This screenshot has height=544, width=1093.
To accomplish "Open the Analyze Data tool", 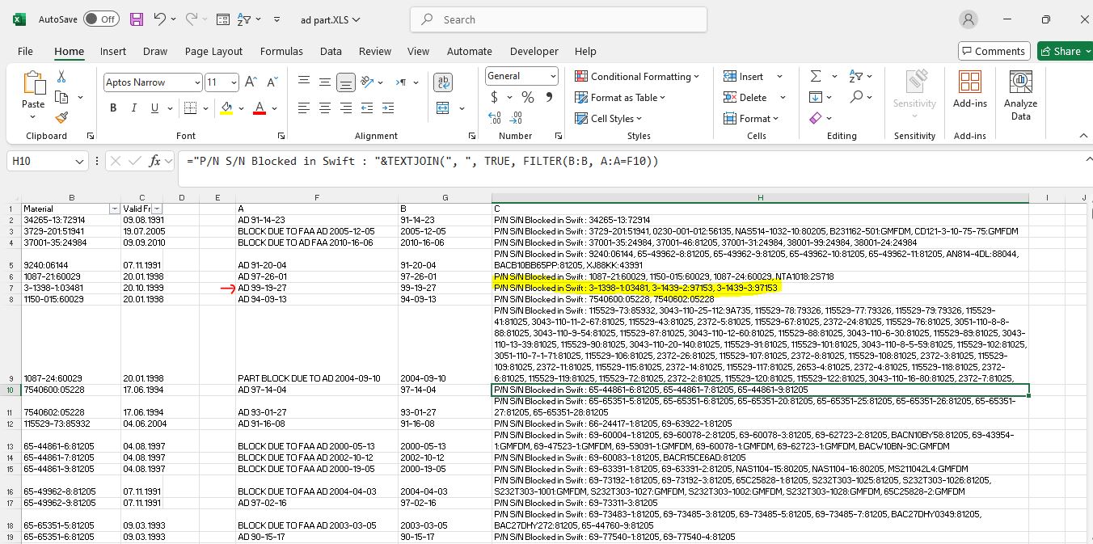I will point(1020,95).
